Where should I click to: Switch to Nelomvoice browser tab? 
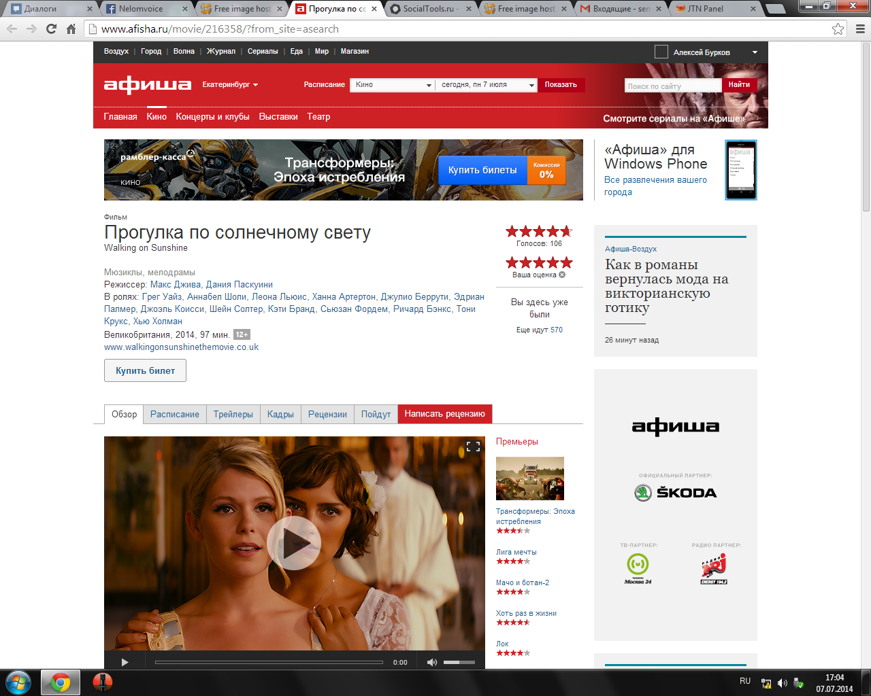(x=146, y=9)
